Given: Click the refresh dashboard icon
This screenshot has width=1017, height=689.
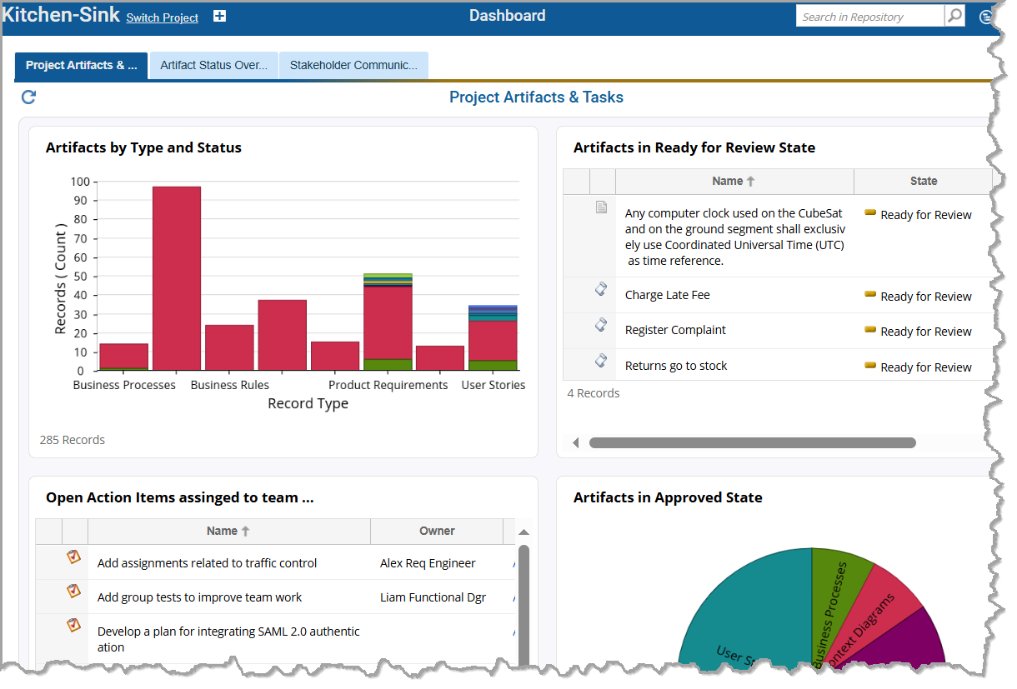Looking at the screenshot, I should pyautogui.click(x=28, y=97).
